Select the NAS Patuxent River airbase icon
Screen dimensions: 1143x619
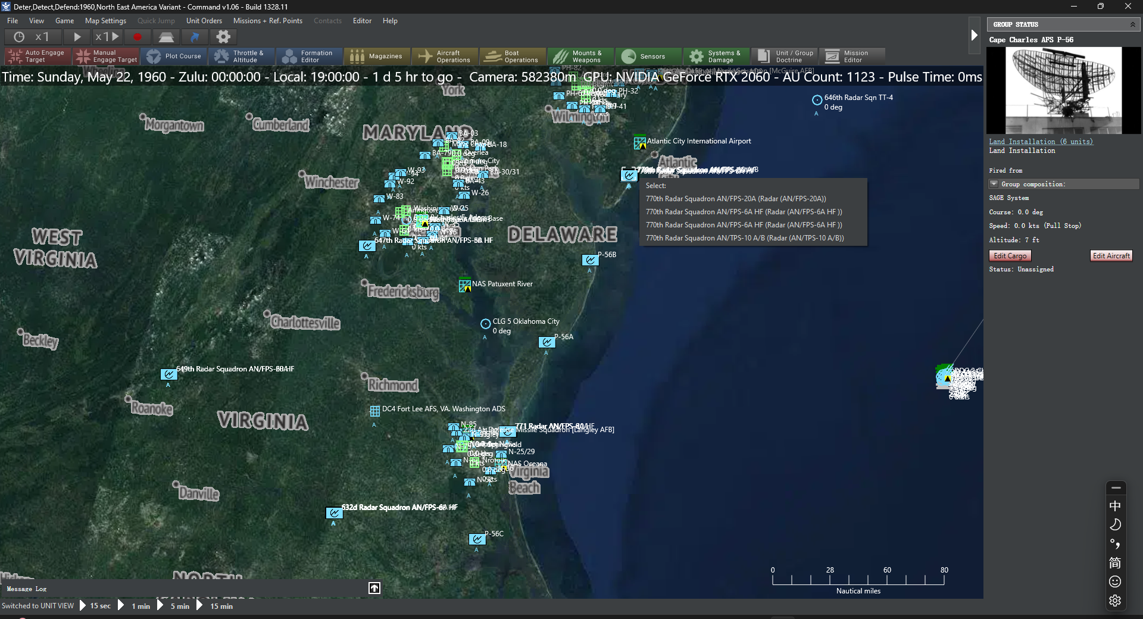[x=465, y=286]
